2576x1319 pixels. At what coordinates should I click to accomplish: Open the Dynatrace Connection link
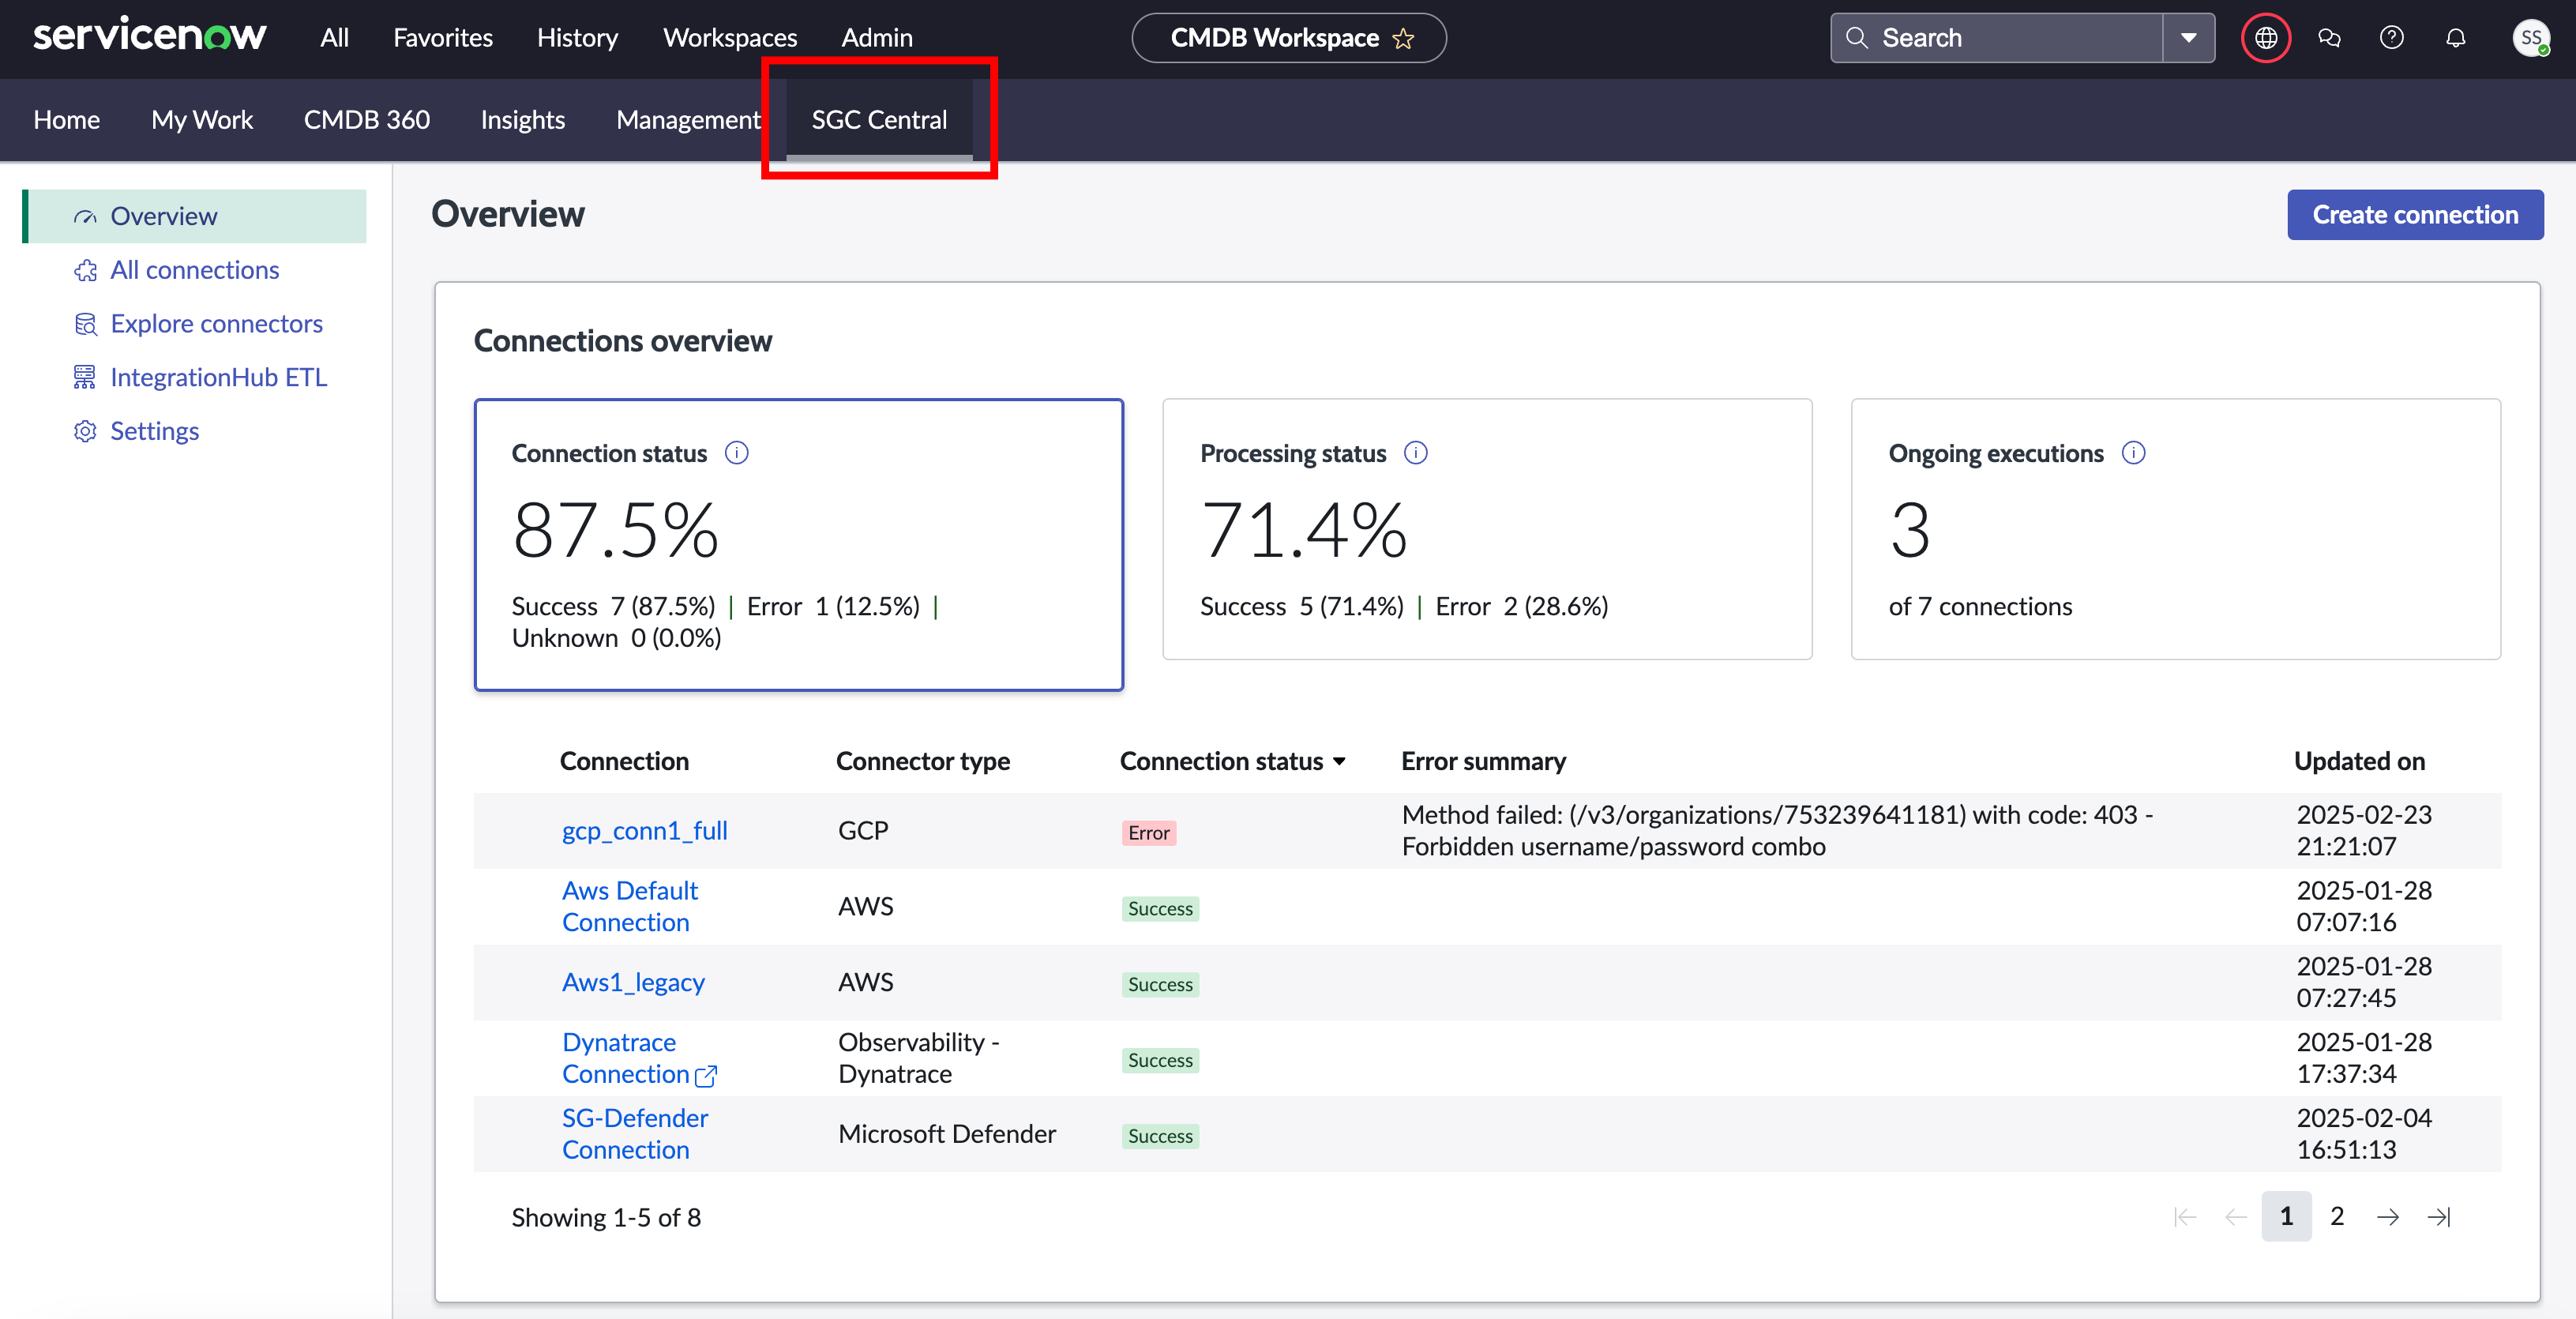tap(626, 1058)
